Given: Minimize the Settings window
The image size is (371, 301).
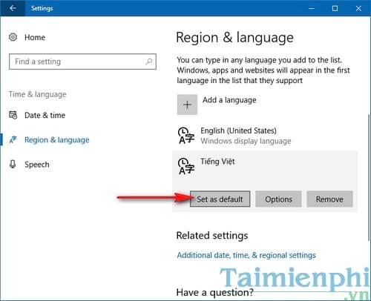Looking at the screenshot, I should pos(312,8).
